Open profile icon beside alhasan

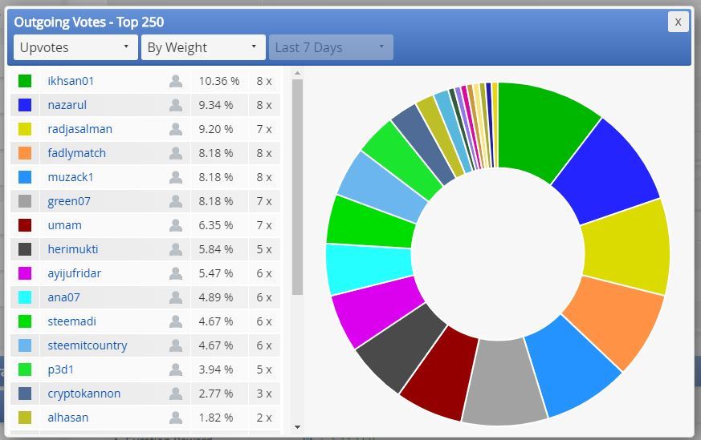176,418
